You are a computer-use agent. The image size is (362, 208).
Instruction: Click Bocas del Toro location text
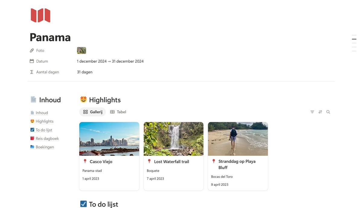click(x=222, y=177)
